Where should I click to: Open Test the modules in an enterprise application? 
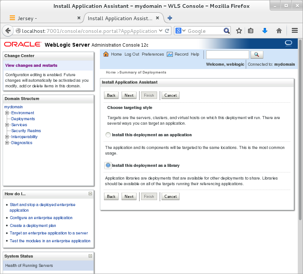coord(50,241)
